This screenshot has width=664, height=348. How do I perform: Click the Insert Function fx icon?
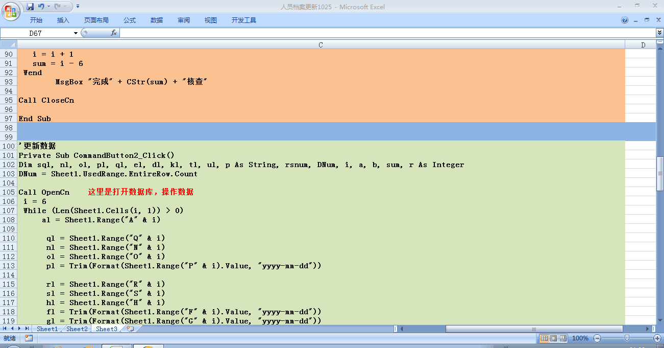114,33
